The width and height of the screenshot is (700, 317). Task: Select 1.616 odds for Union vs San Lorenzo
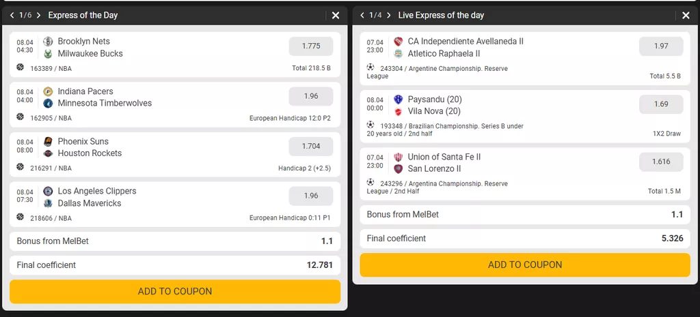661,162
